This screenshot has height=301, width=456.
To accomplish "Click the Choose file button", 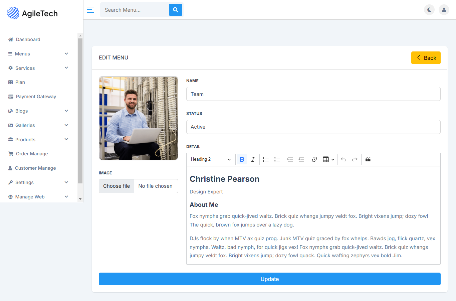I will click(x=117, y=186).
